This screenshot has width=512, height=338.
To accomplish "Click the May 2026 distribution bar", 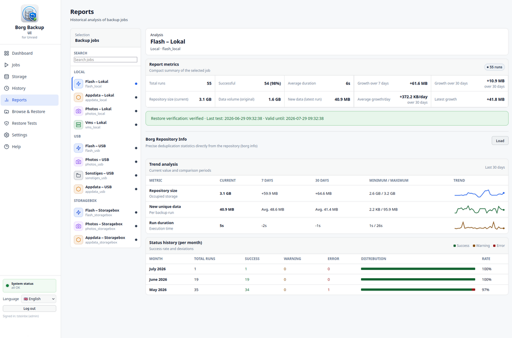I will tap(418, 290).
